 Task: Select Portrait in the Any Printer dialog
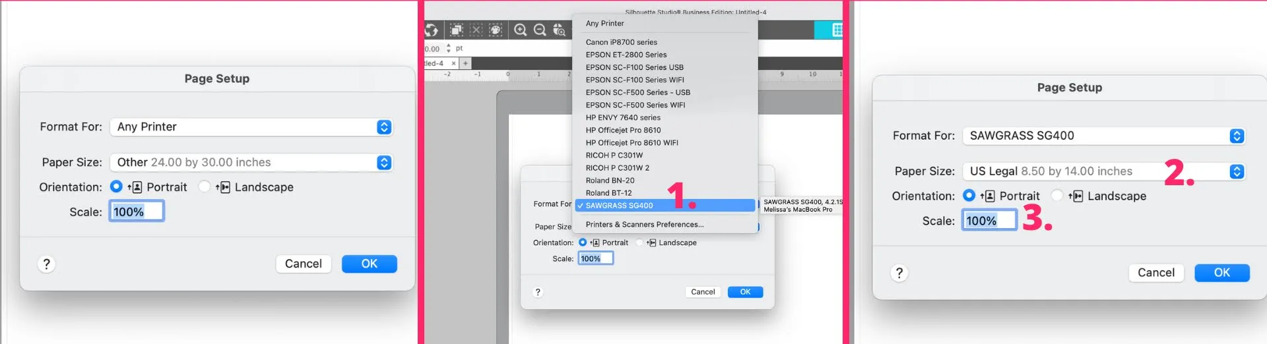(116, 186)
